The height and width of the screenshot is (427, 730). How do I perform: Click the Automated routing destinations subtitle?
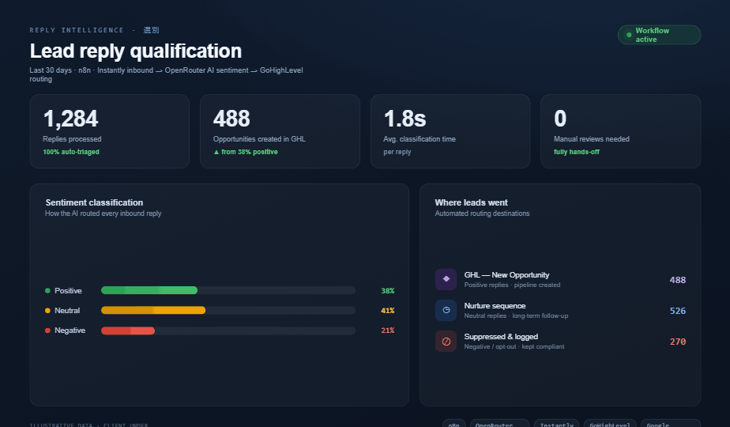(x=482, y=213)
